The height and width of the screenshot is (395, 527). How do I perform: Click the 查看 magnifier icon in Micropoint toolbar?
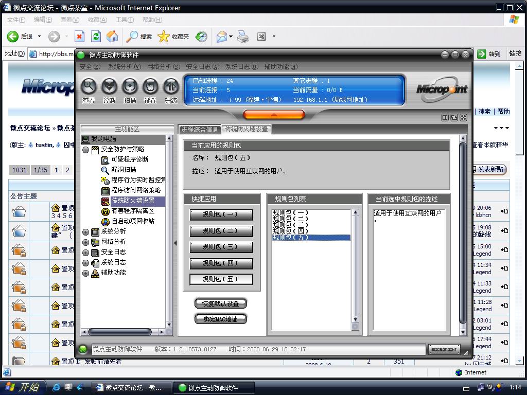(89, 86)
